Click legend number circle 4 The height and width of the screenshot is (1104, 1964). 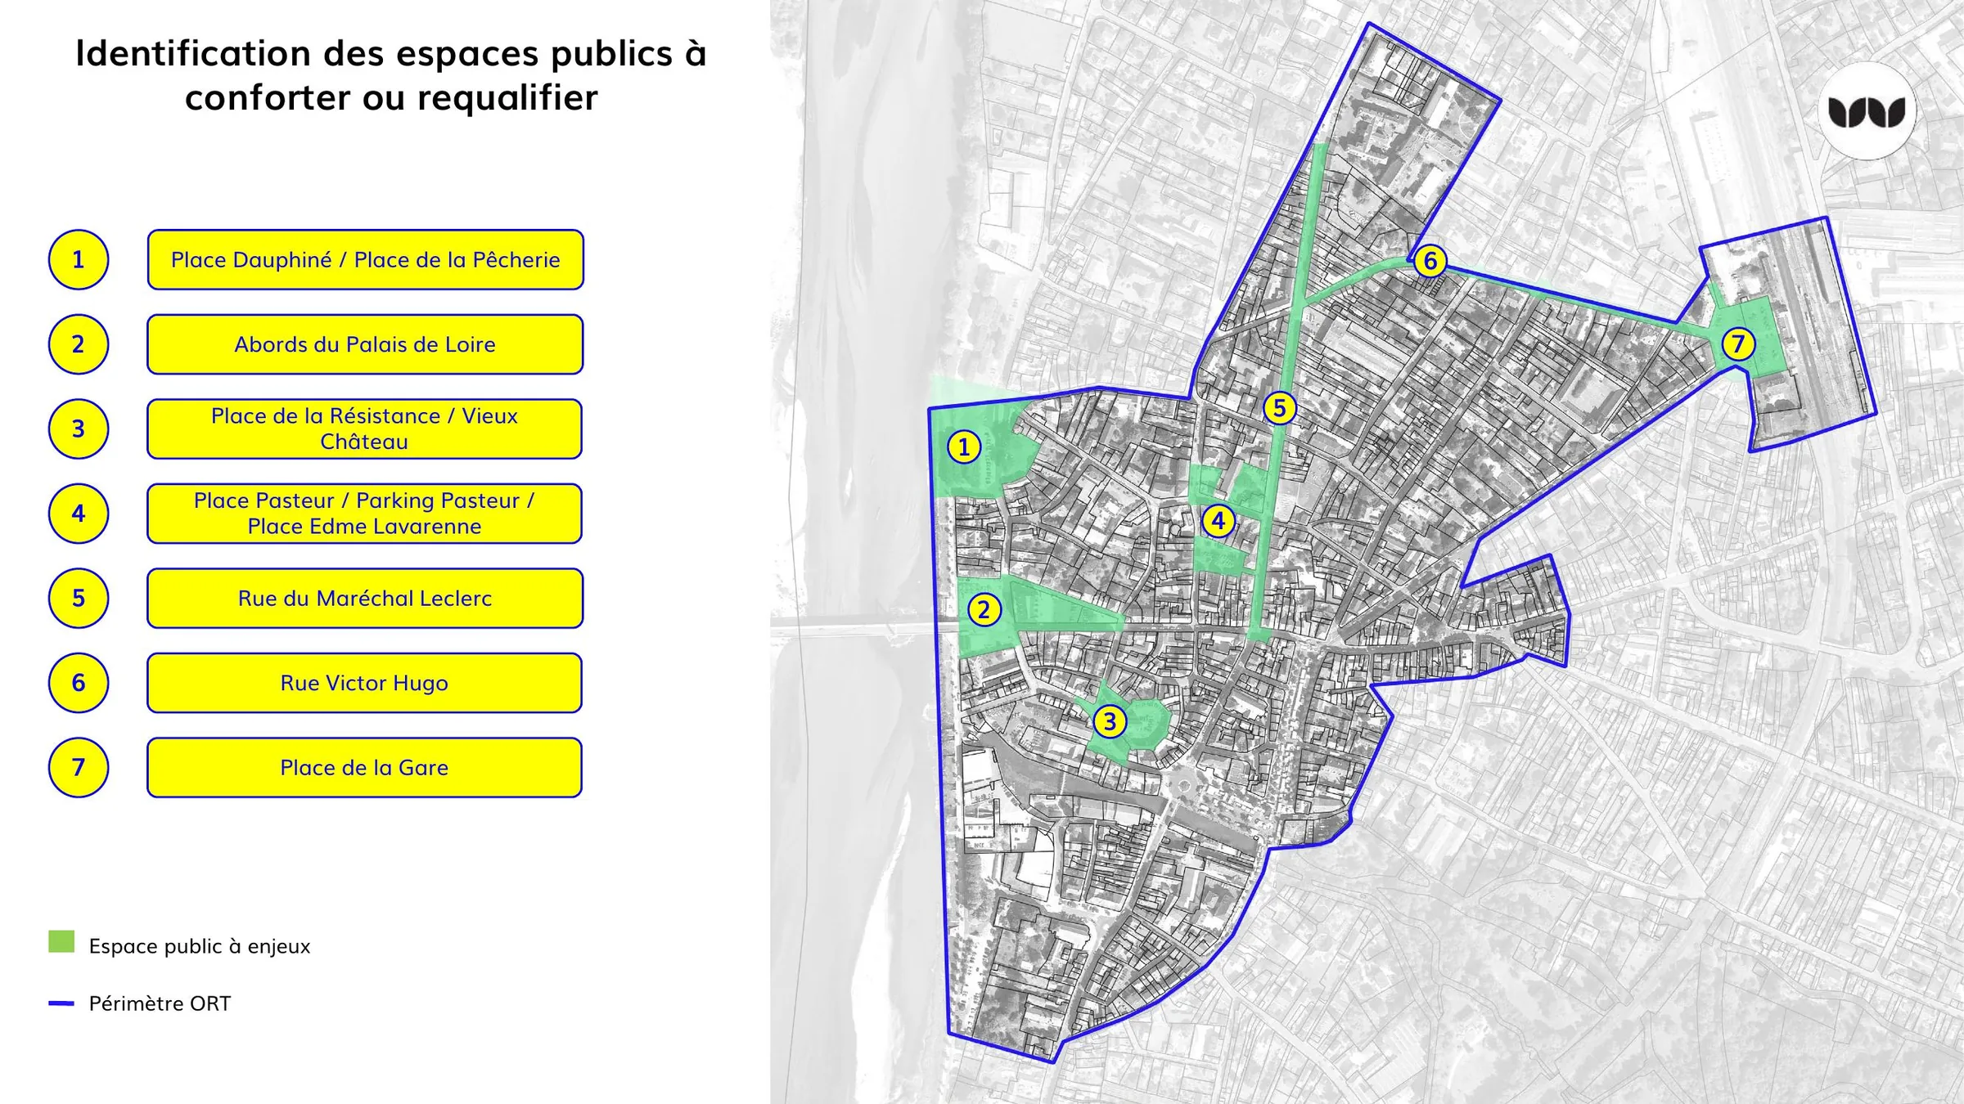click(79, 514)
